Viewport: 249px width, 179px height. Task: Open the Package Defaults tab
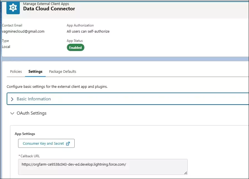tap(63, 72)
